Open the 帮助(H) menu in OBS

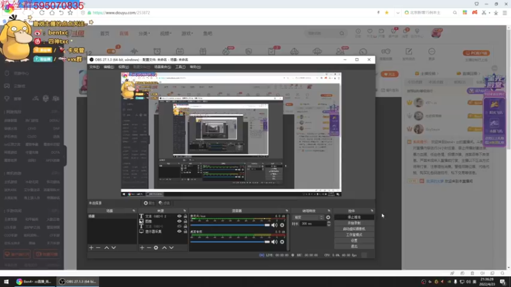point(195,67)
